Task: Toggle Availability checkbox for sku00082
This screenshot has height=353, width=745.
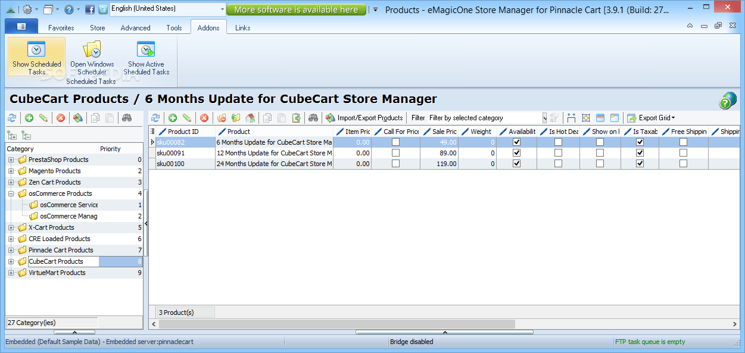Action: (x=516, y=142)
